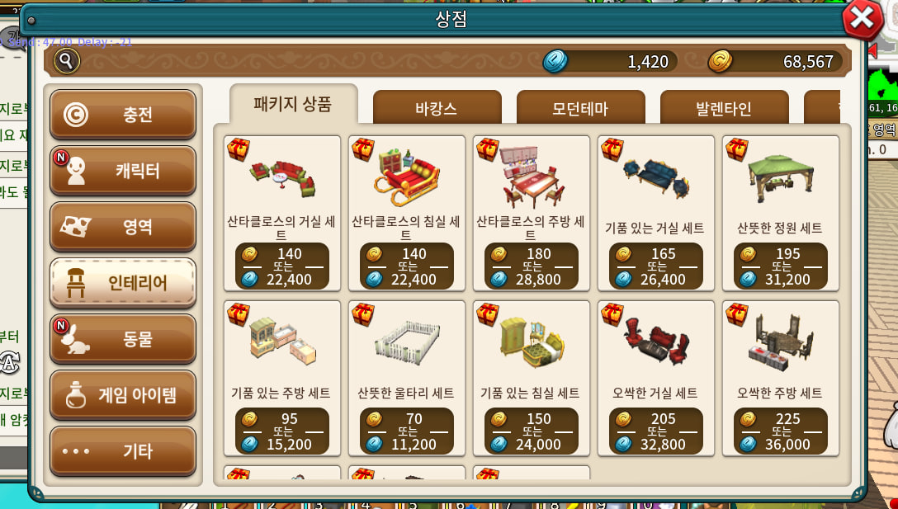Close the 상점 shop window
898x509 pixels.
862,19
